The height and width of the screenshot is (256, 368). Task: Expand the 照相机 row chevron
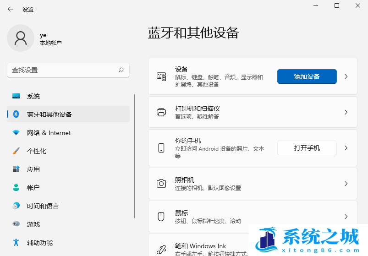coord(346,184)
